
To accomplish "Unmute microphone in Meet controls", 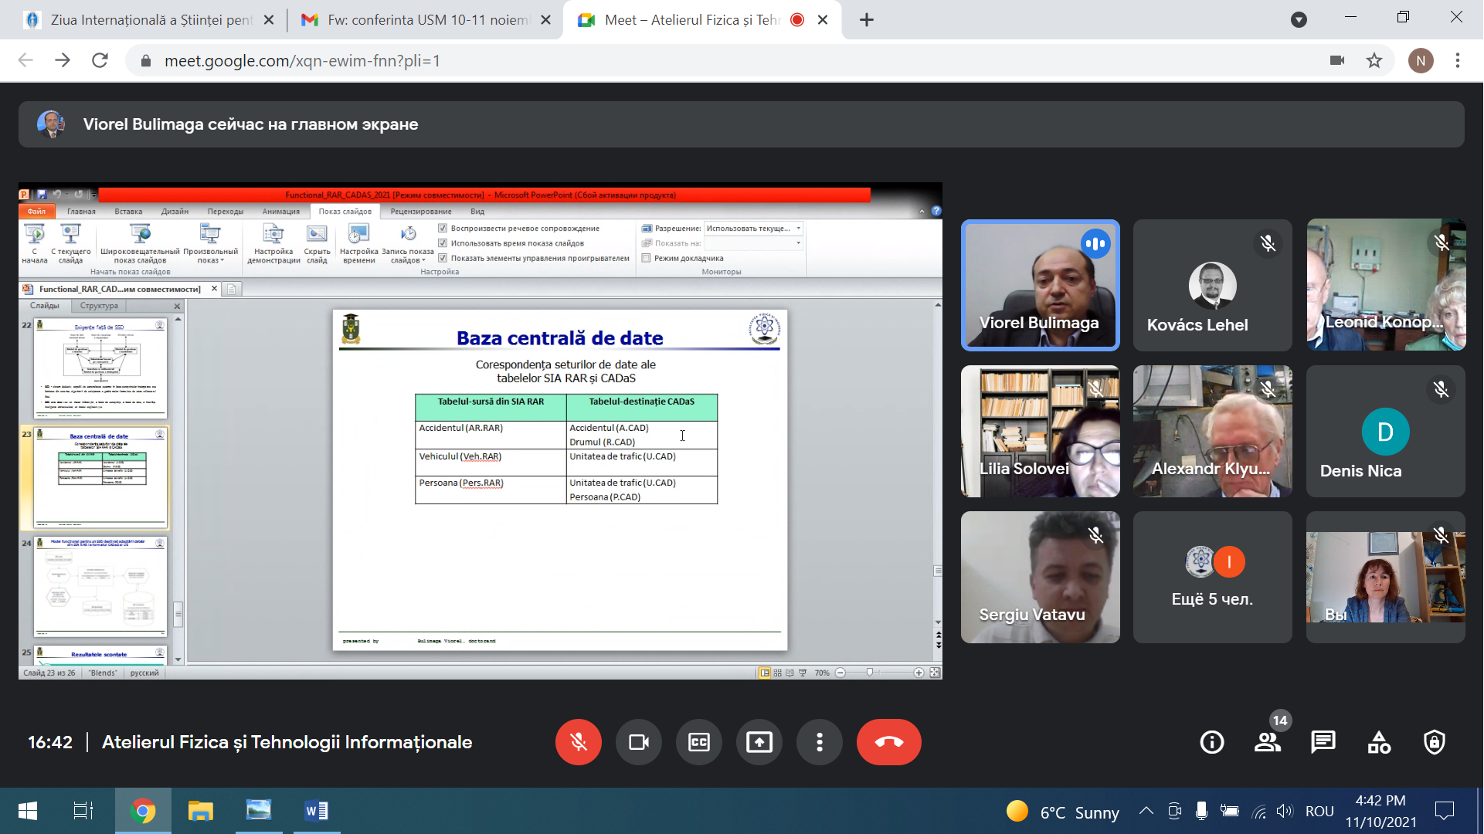I will click(x=578, y=742).
